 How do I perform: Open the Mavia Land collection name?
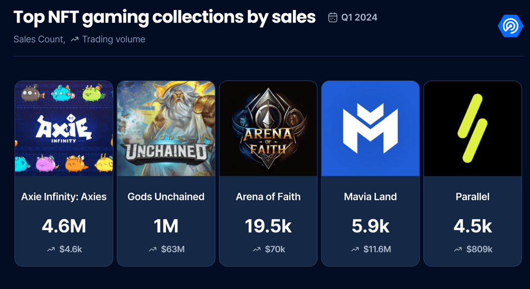click(x=370, y=197)
